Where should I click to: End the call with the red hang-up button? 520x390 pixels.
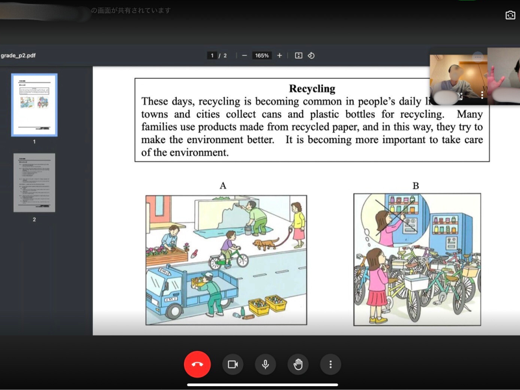click(x=197, y=364)
